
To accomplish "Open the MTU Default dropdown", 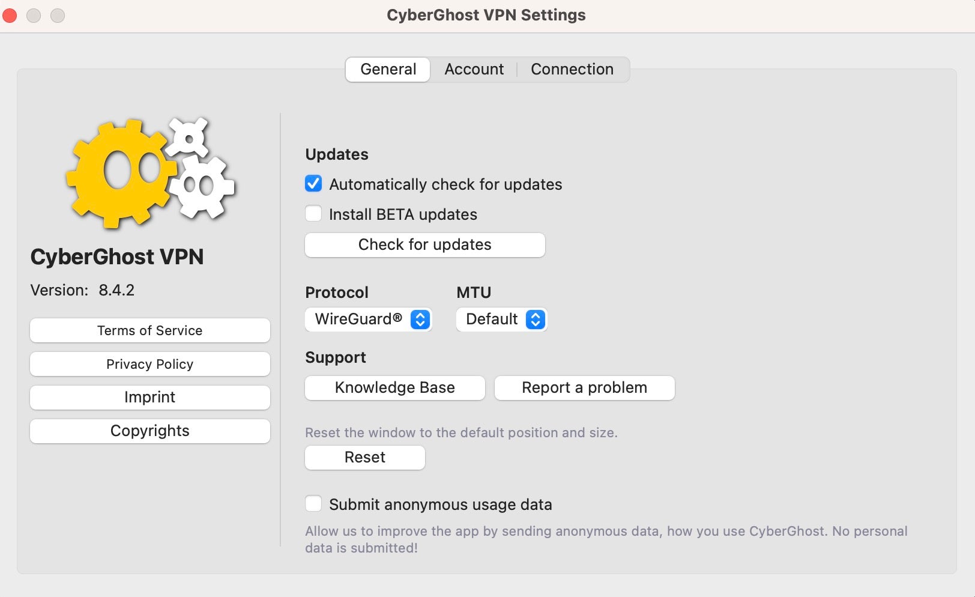I will [501, 319].
